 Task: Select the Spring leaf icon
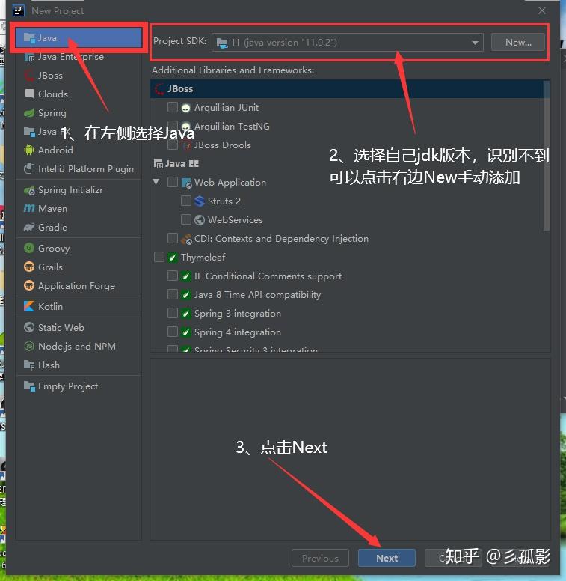pos(29,112)
